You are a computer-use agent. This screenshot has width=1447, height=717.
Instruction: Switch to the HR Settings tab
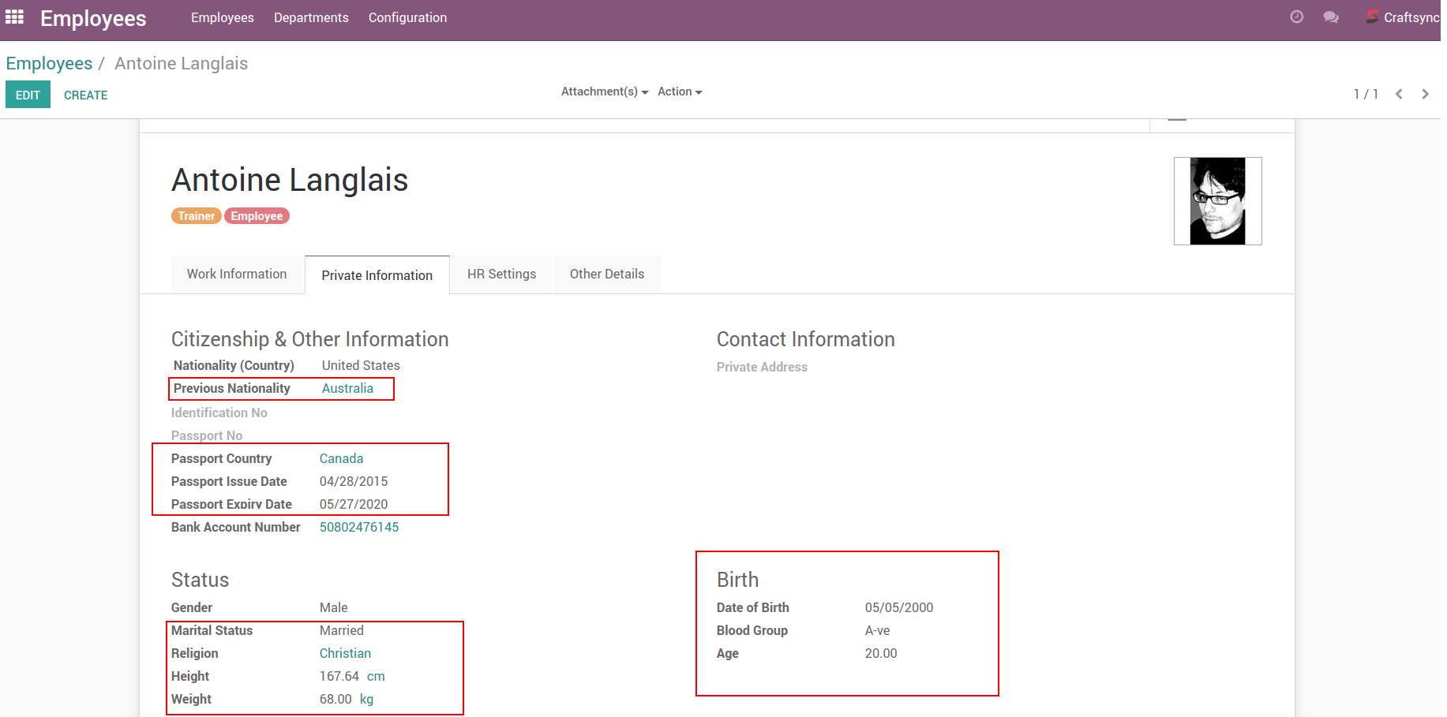pyautogui.click(x=501, y=274)
